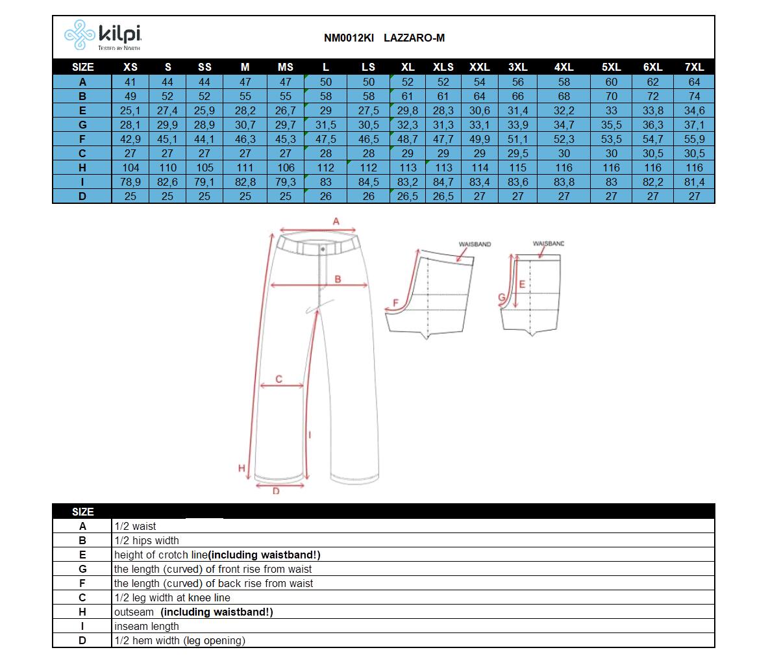The width and height of the screenshot is (768, 663).
Task: Click value 81,4 in row I under 7XL
Action: click(x=694, y=182)
